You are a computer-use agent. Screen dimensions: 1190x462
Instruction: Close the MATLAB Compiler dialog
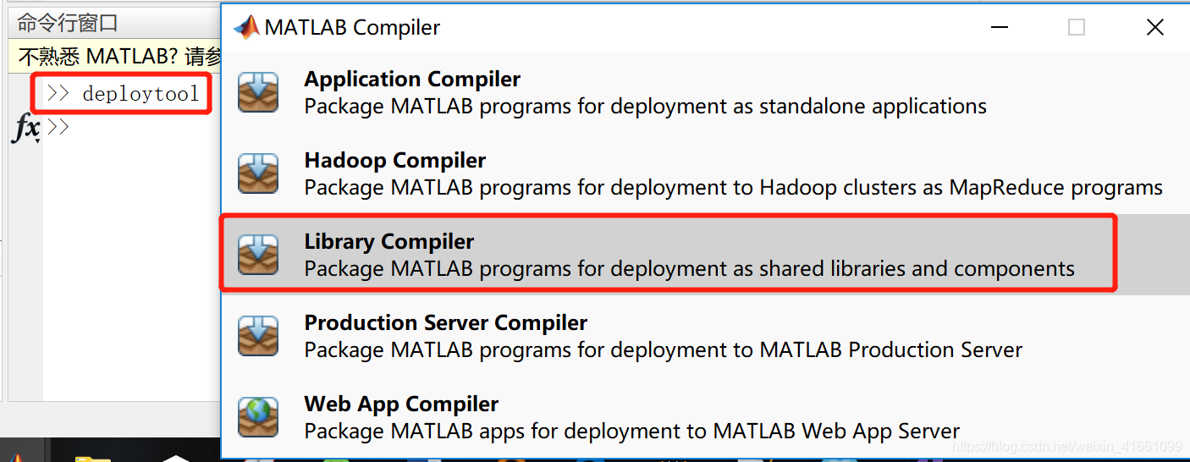(1154, 27)
